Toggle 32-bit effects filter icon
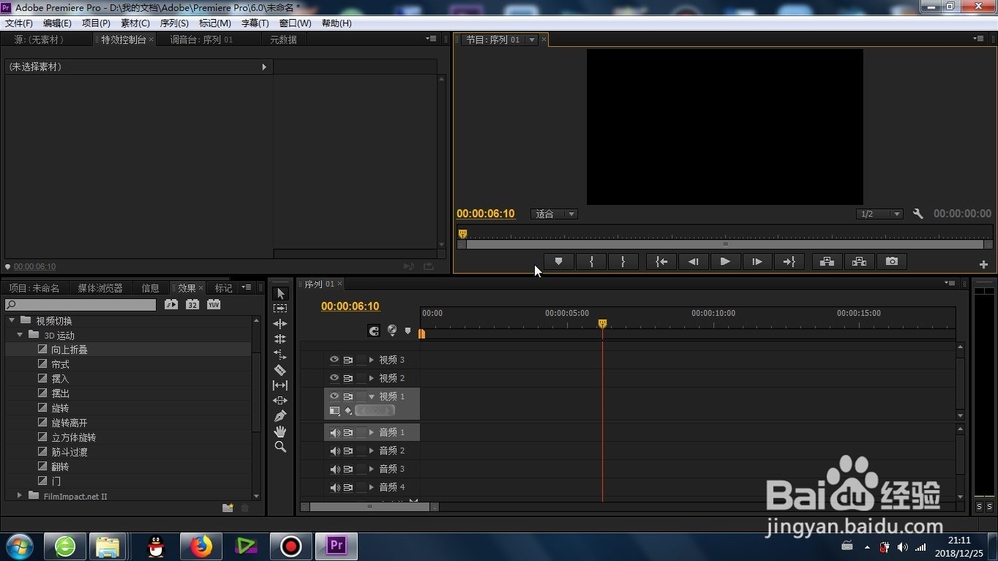The image size is (998, 561). tap(192, 305)
